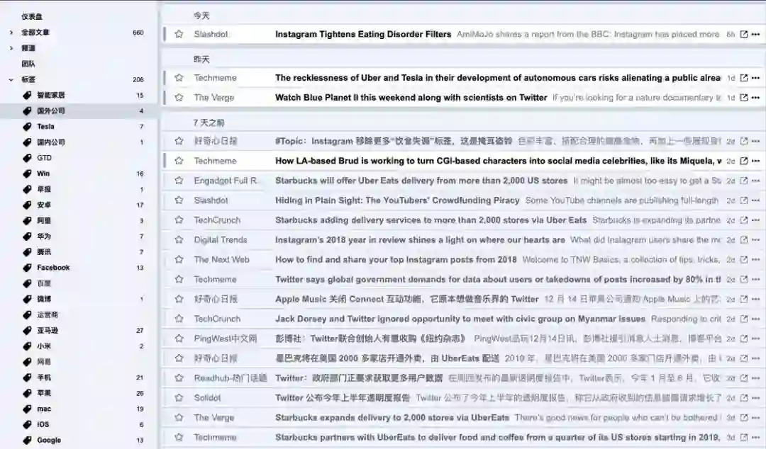Open The Verge Blue Planet article externally
The width and height of the screenshot is (766, 449).
pos(743,98)
